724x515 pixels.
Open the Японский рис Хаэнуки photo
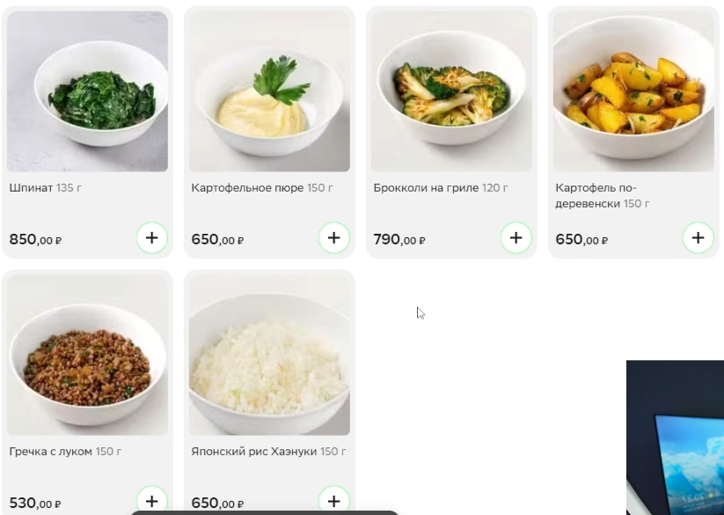tap(269, 355)
